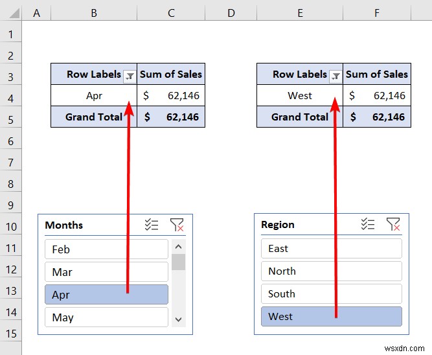
Task: Click Grand Total value in column C
Action: [x=171, y=117]
